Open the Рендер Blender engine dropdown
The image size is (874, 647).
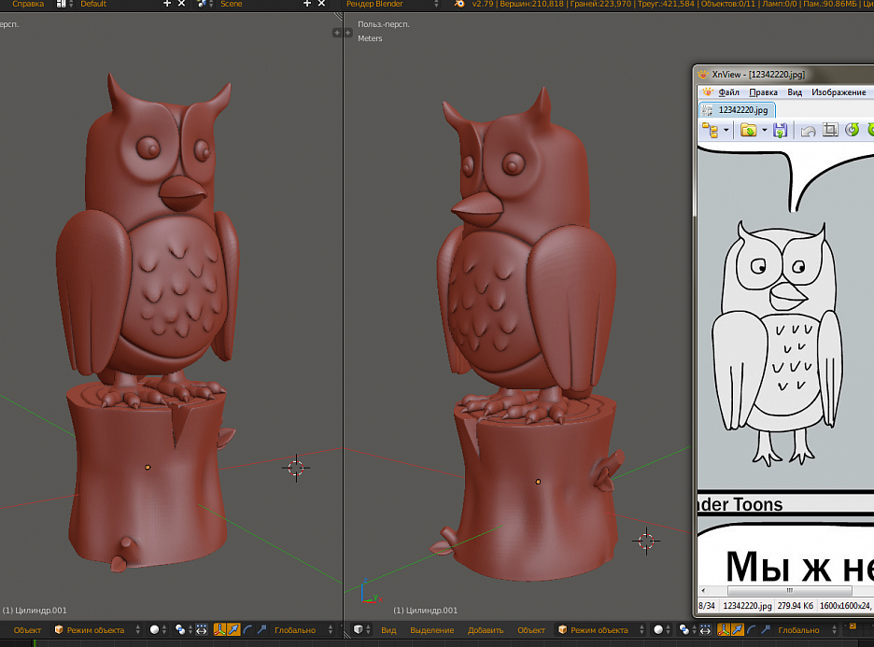pos(392,5)
